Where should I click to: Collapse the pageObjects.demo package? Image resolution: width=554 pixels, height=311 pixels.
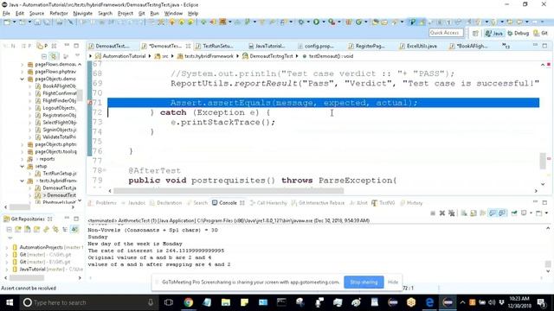(23, 79)
